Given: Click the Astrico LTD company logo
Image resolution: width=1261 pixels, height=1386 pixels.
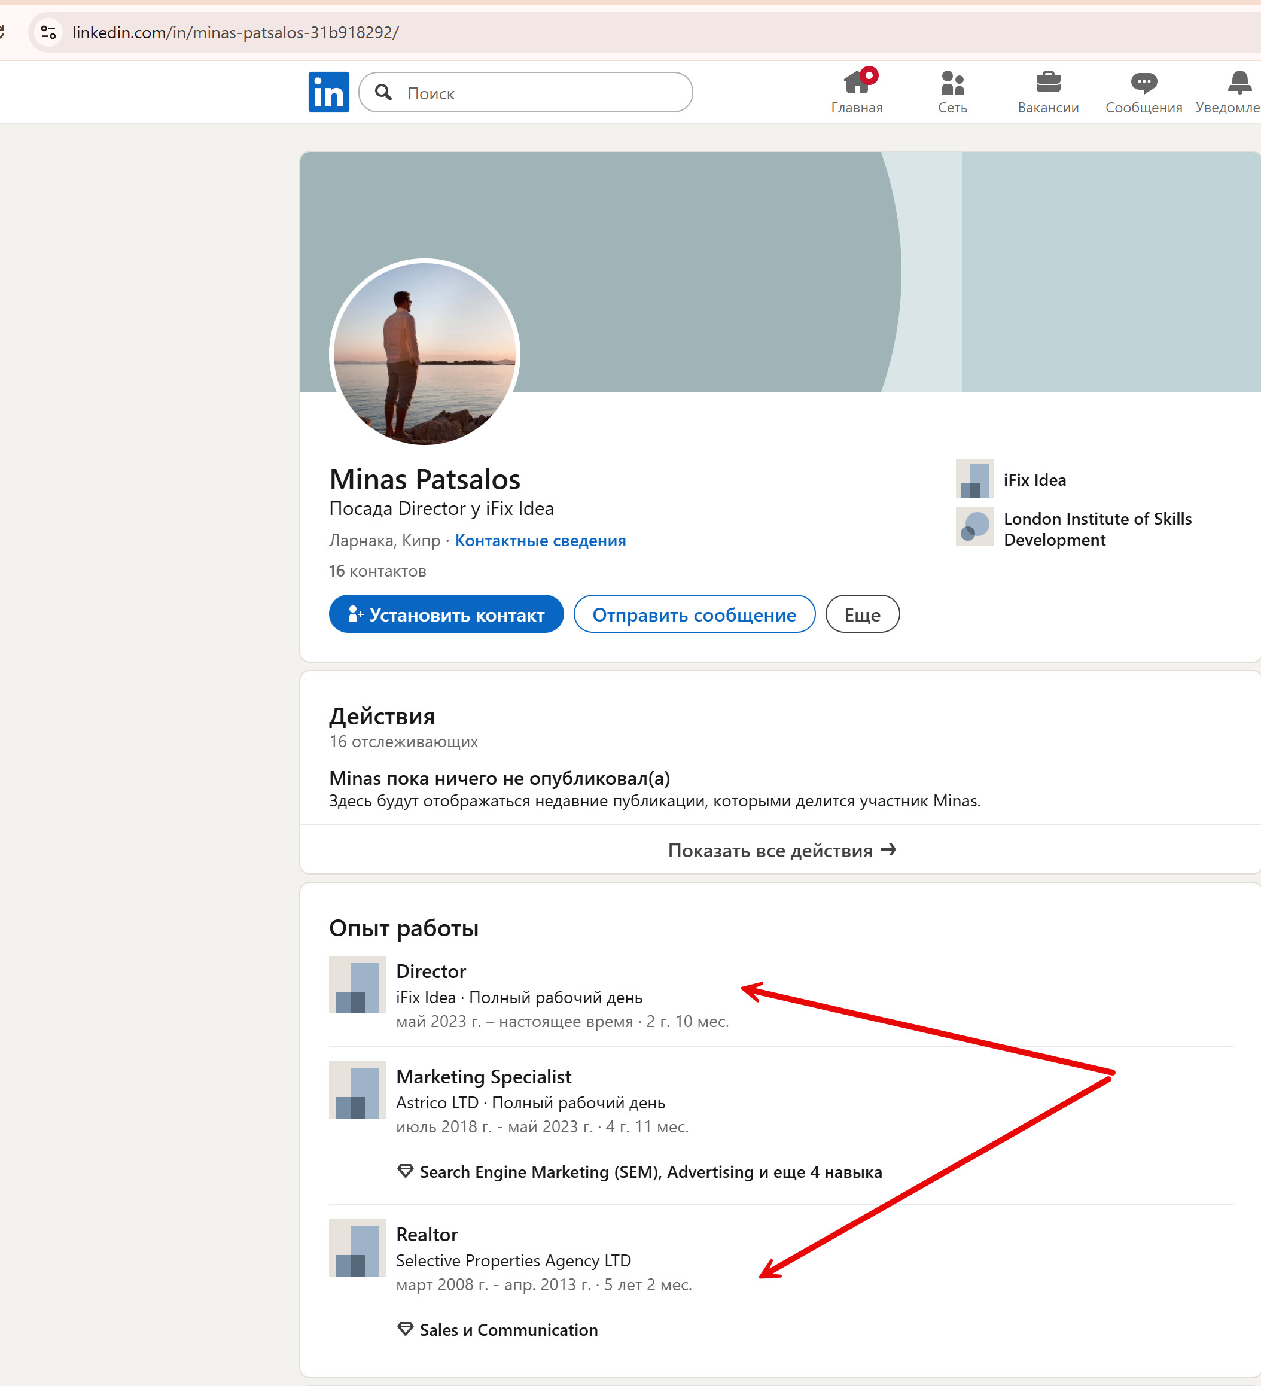Looking at the screenshot, I should pyautogui.click(x=357, y=1090).
